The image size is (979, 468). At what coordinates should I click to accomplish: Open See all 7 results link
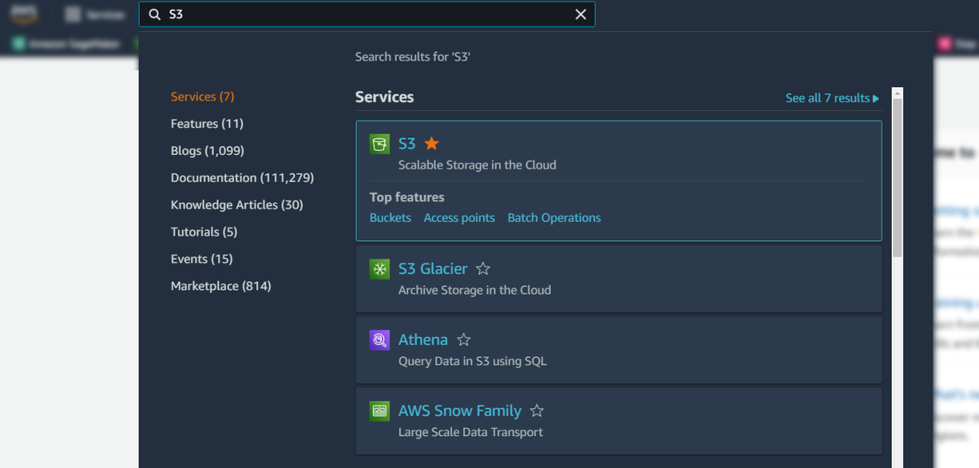[x=832, y=98]
